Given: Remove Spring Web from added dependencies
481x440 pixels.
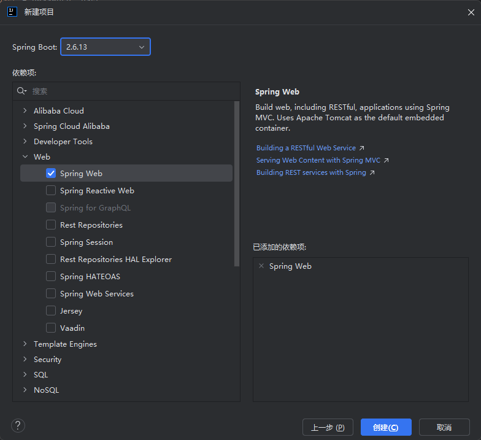Looking at the screenshot, I should [261, 266].
